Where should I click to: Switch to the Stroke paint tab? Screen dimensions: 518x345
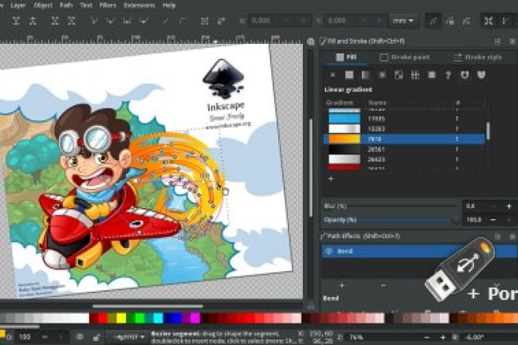(406, 57)
